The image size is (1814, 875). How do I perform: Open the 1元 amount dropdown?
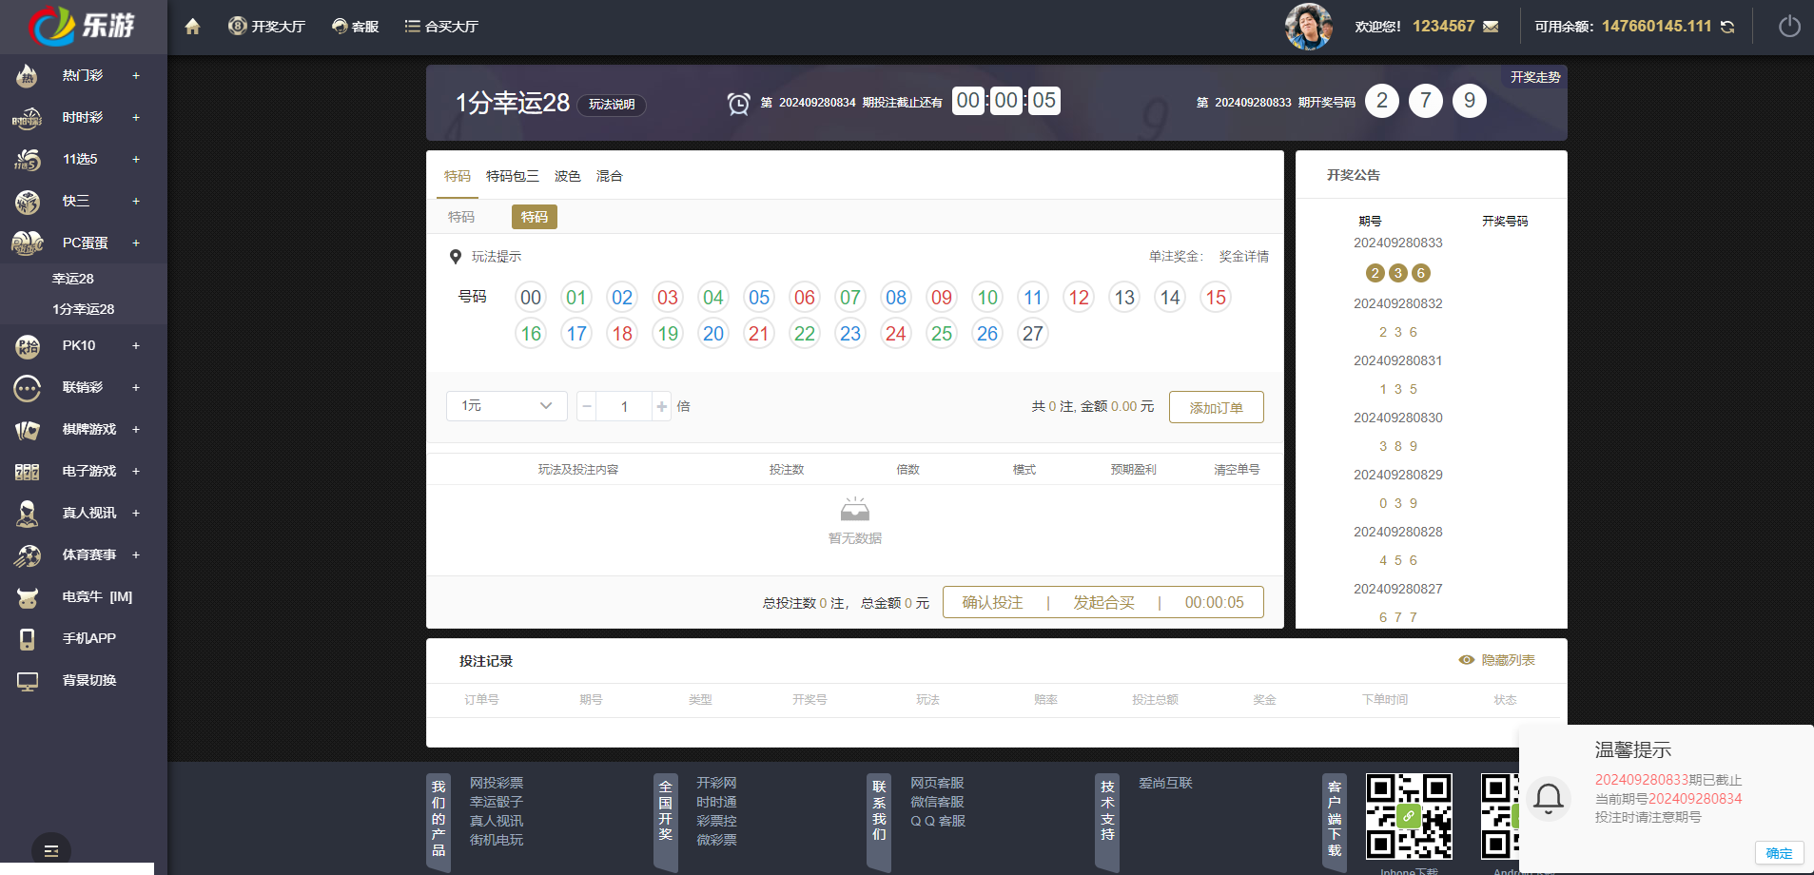point(506,405)
